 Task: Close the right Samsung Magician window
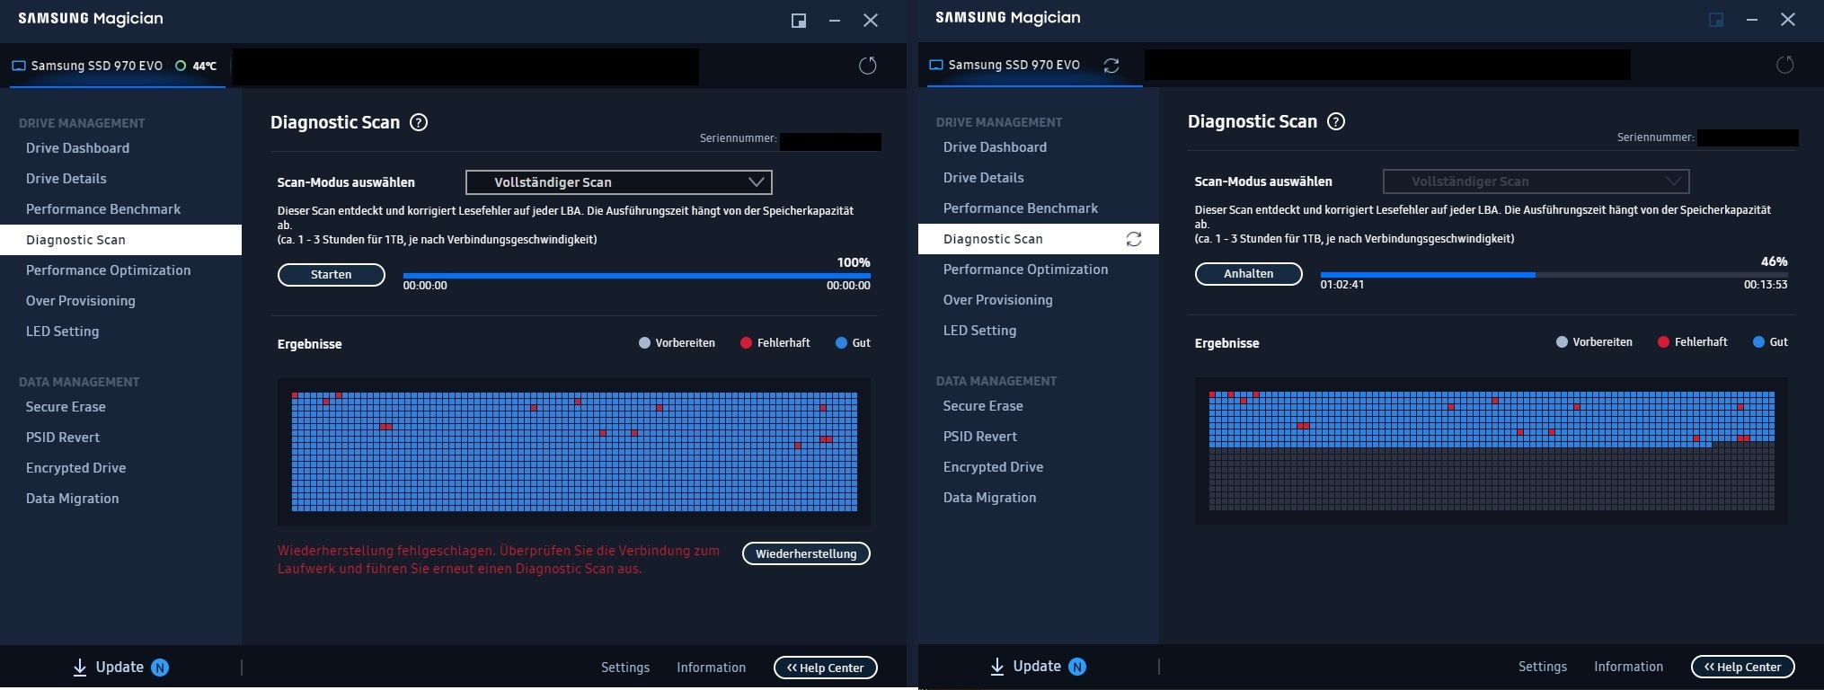1788,20
